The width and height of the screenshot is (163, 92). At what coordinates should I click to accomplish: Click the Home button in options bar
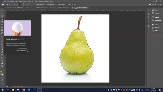(x=3, y=5)
